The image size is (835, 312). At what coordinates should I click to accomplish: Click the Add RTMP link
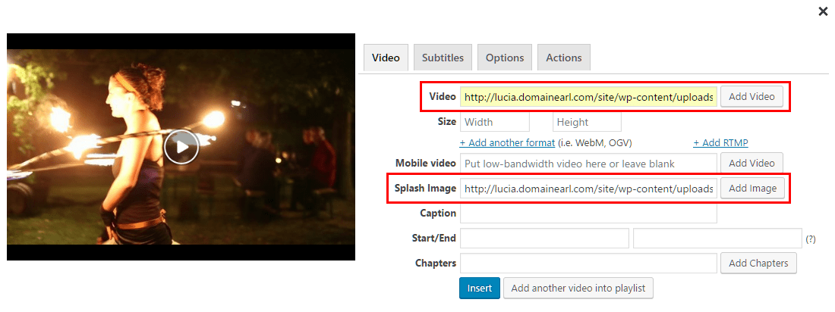coord(720,143)
